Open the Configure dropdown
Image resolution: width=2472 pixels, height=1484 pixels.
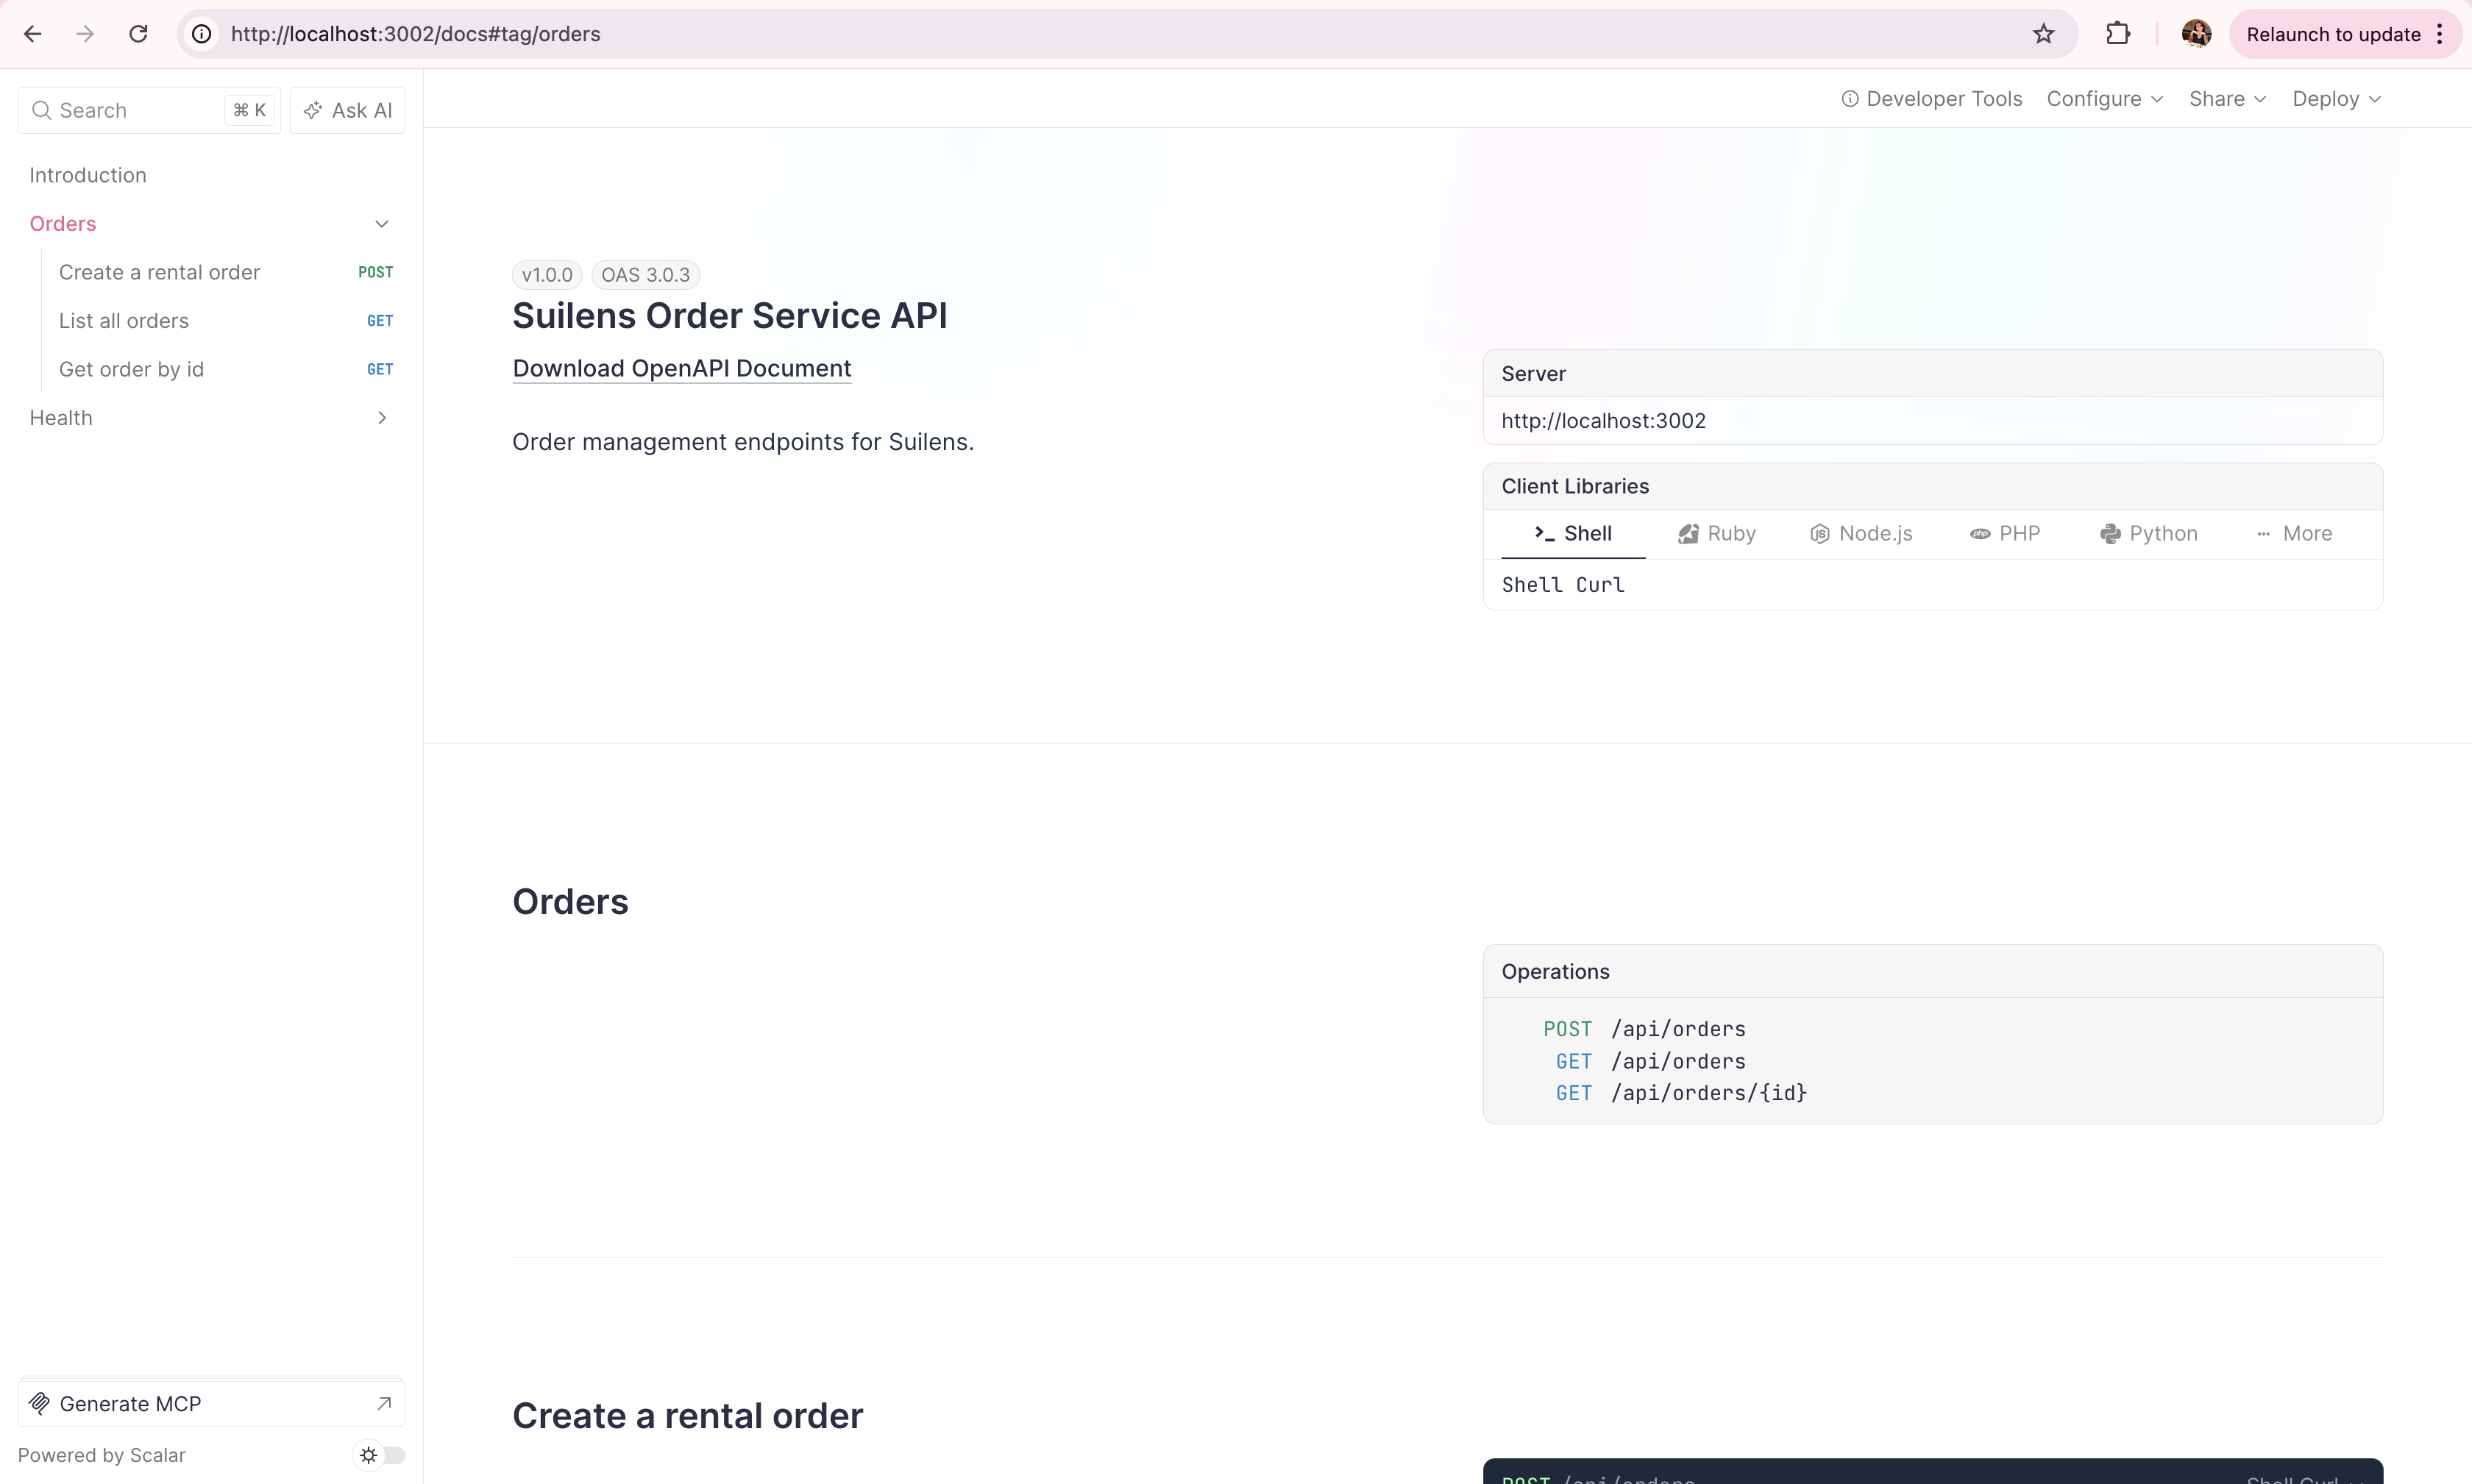point(2104,99)
